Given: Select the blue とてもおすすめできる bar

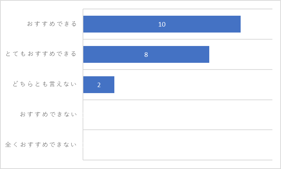Looking at the screenshot, I should (146, 54).
